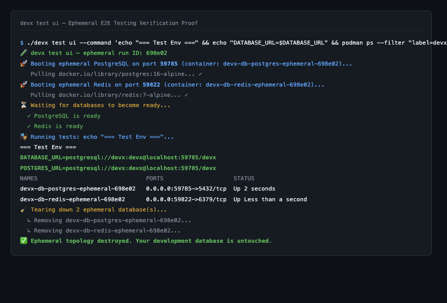Click port number 59822 in the Redis boot line
447x303 pixels.
click(x=152, y=84)
